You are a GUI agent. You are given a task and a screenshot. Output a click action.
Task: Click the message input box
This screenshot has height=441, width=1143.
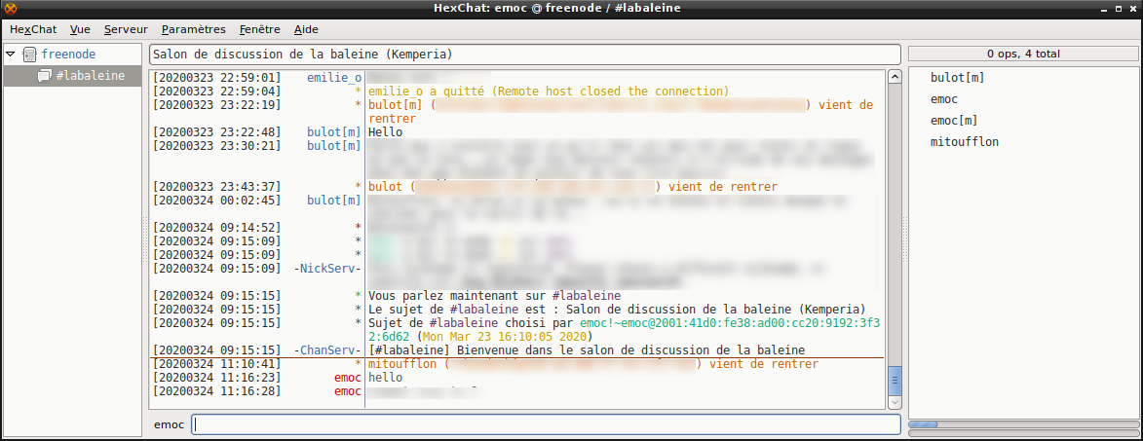[546, 425]
